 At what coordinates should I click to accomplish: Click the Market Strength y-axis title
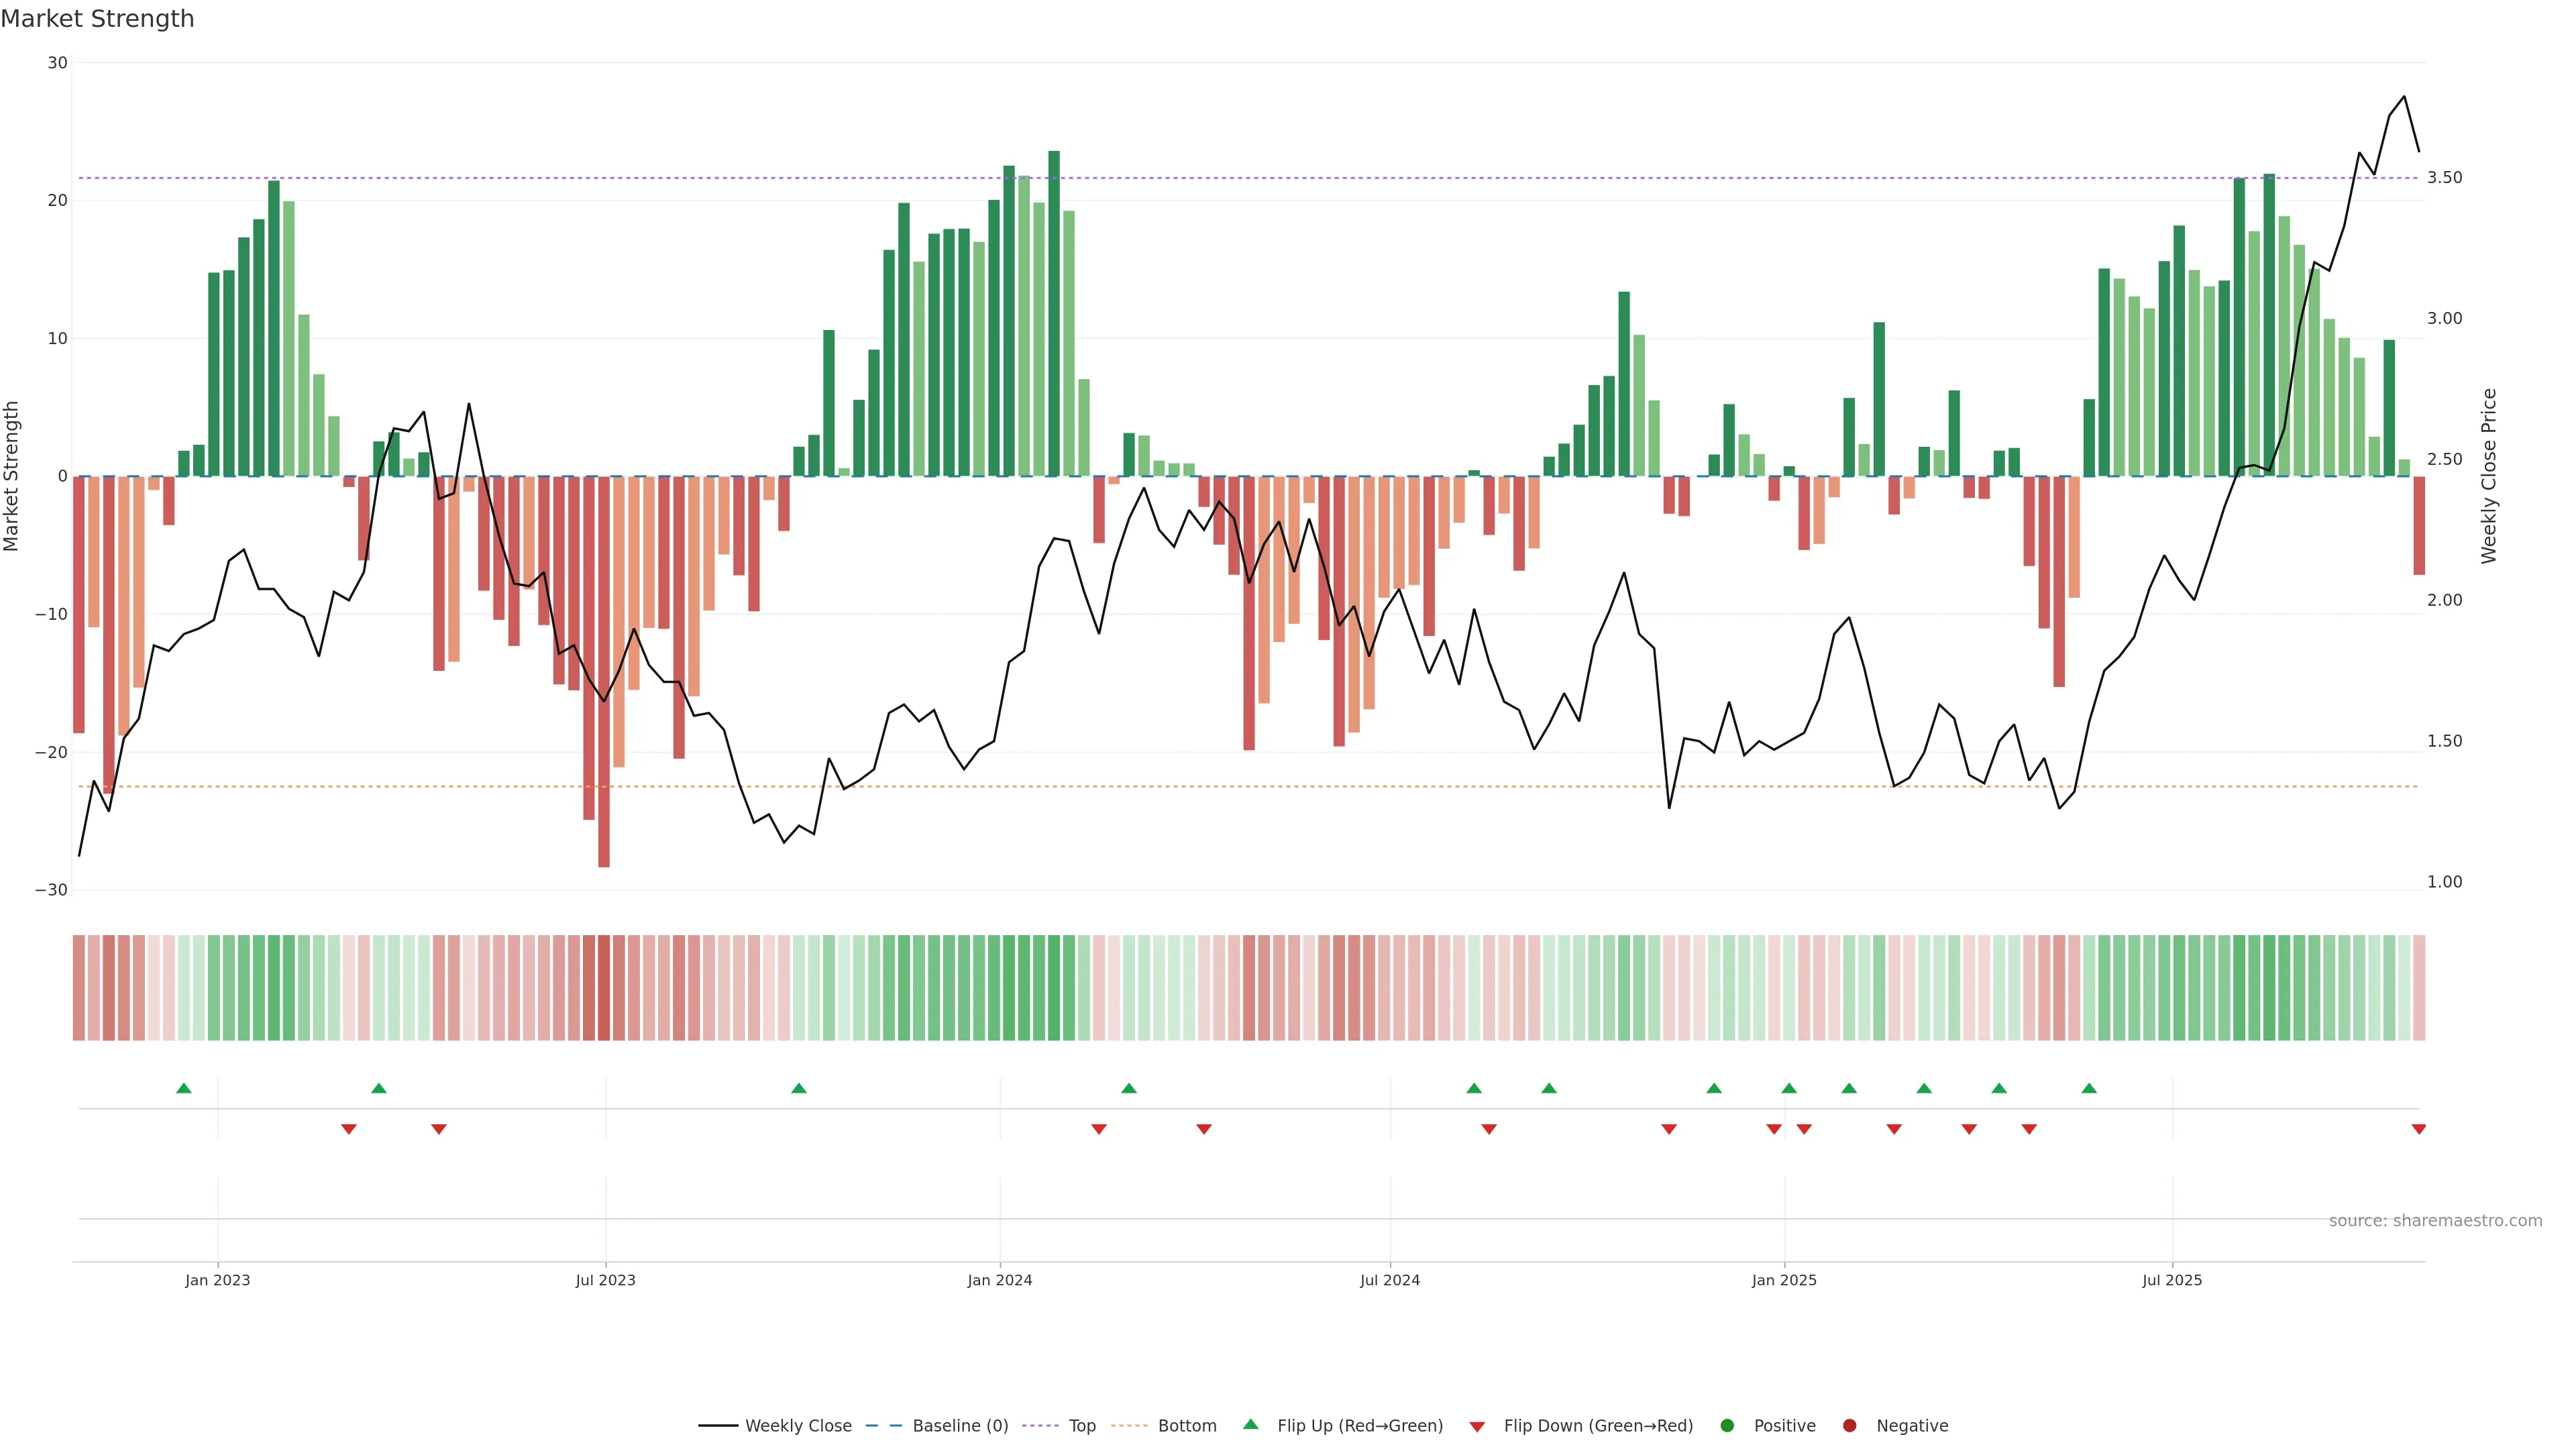tap(12, 476)
